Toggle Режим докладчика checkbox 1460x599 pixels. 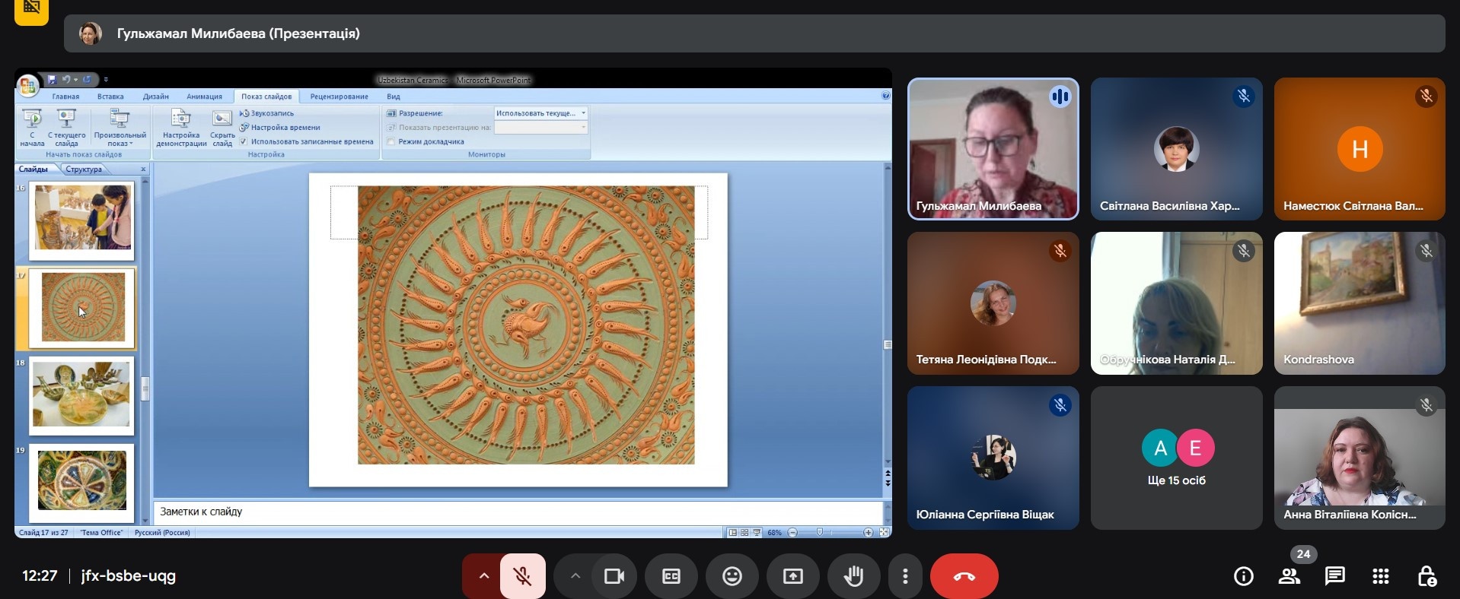click(391, 141)
